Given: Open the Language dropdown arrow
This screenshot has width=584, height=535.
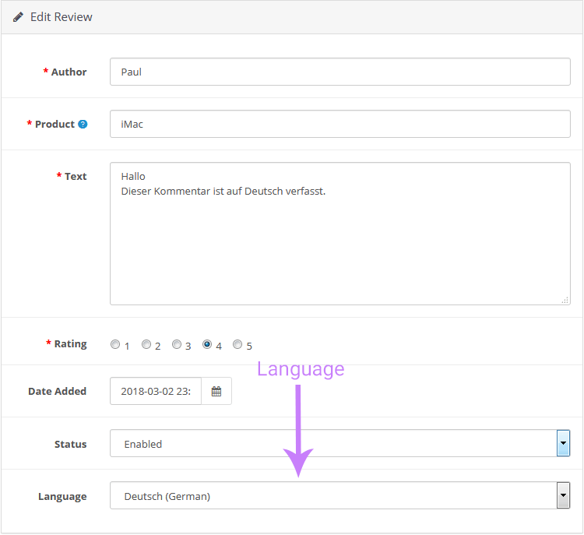Looking at the screenshot, I should click(x=563, y=495).
